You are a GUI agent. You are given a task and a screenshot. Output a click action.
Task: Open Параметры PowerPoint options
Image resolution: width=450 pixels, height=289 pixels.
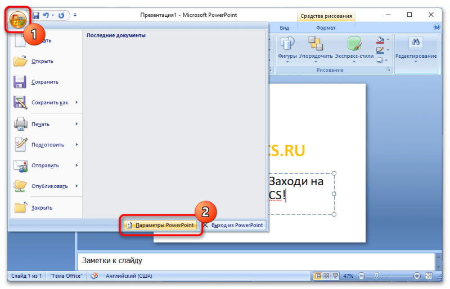(160, 225)
